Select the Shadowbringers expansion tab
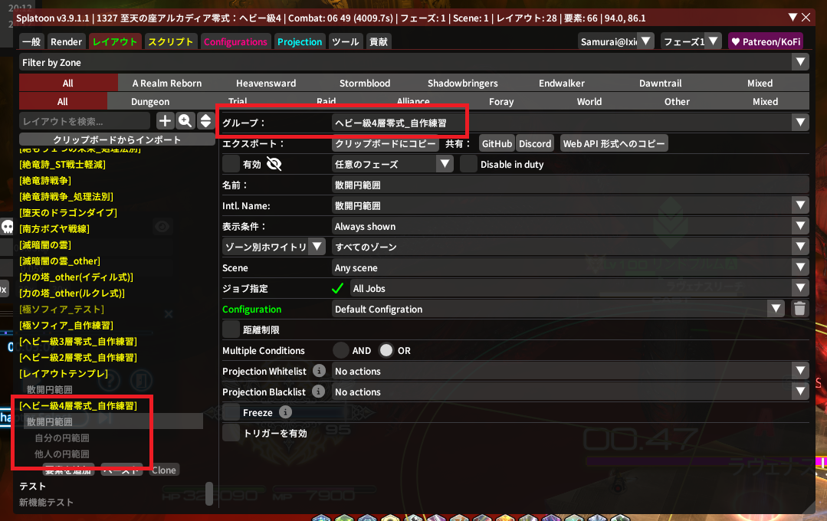 [x=462, y=83]
